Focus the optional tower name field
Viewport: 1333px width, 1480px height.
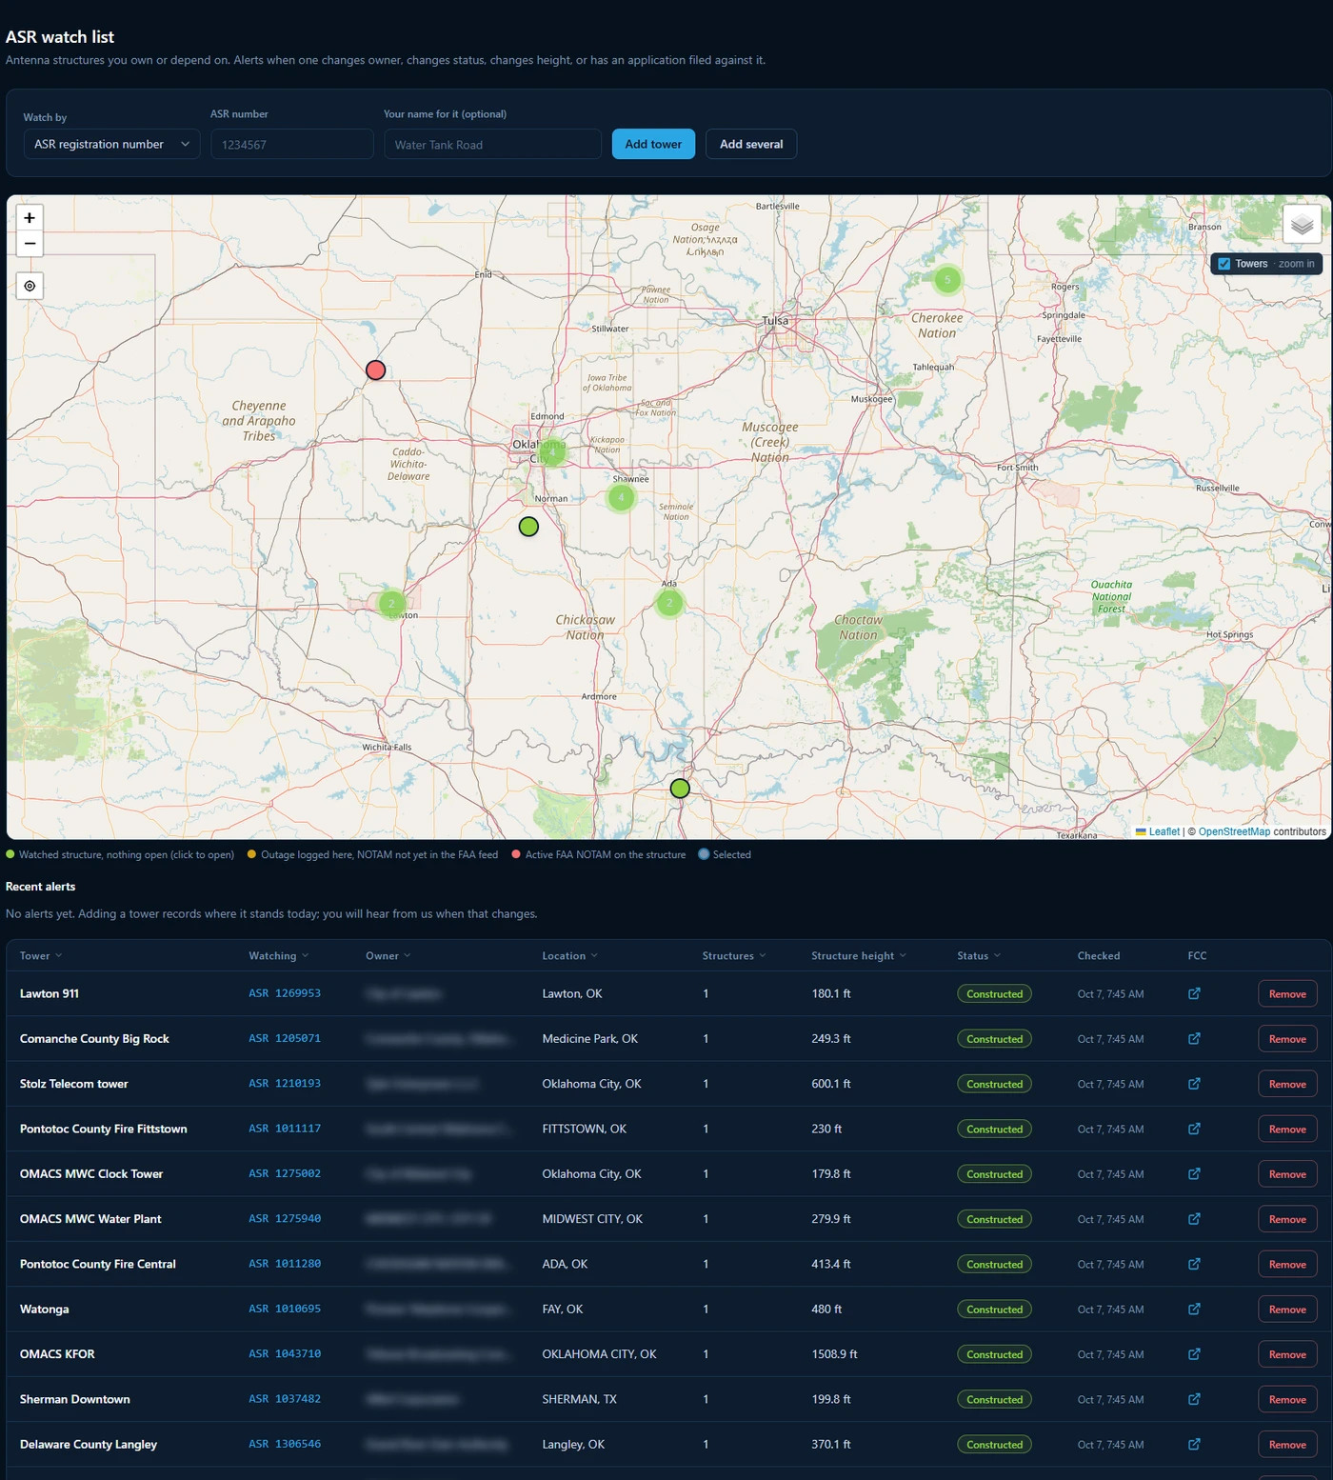492,145
